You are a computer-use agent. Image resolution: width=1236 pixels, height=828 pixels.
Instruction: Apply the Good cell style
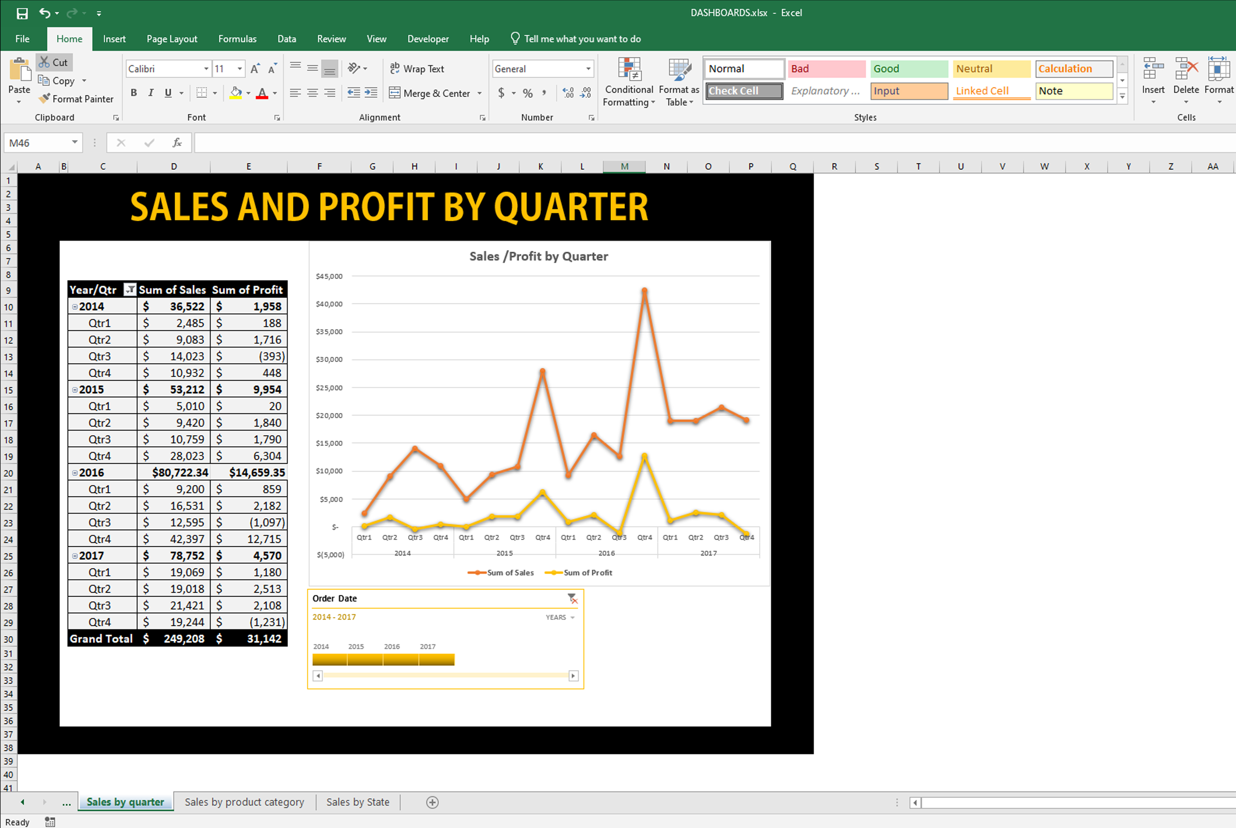(x=908, y=69)
